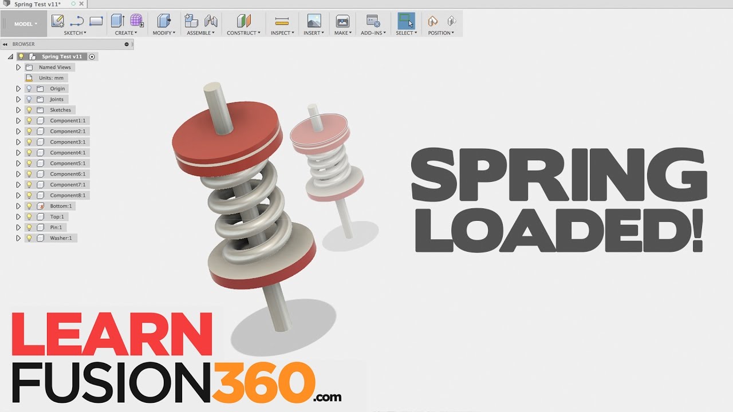Open the SKETCH menu

[x=75, y=33]
